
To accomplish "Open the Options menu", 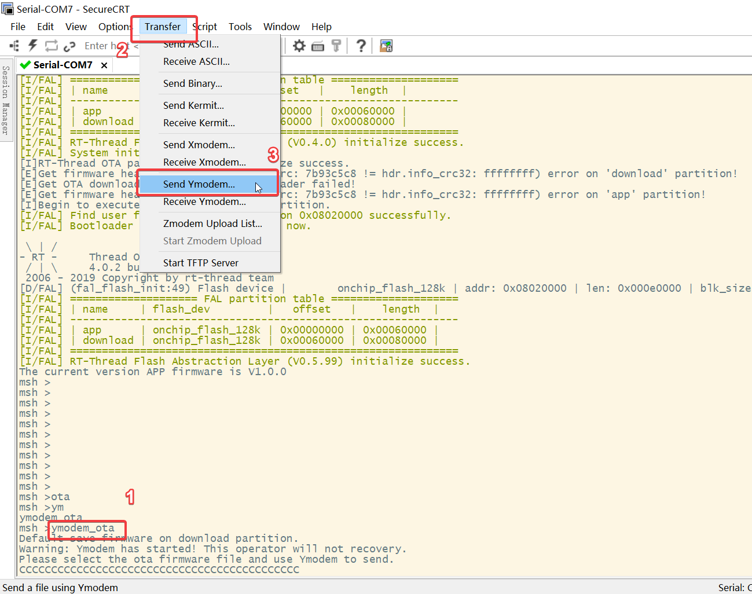I will pyautogui.click(x=115, y=27).
